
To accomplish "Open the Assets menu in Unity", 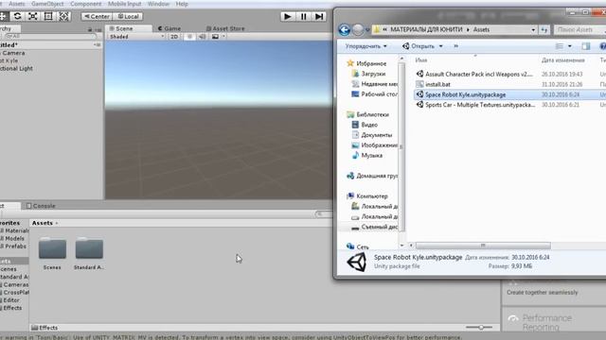I will 17,4.
